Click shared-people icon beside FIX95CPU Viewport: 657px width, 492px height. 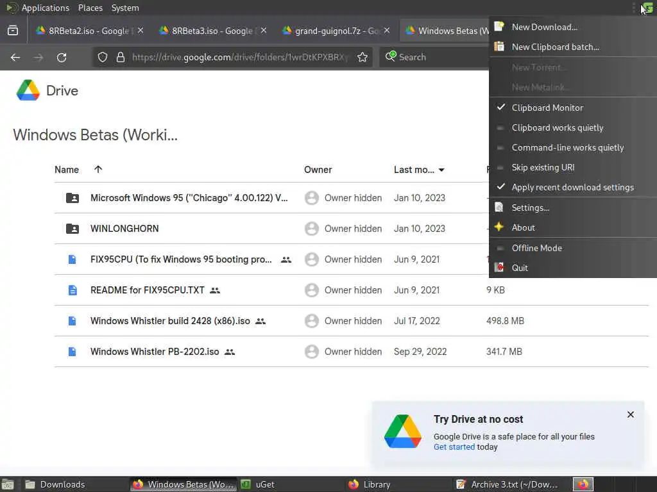click(x=286, y=260)
